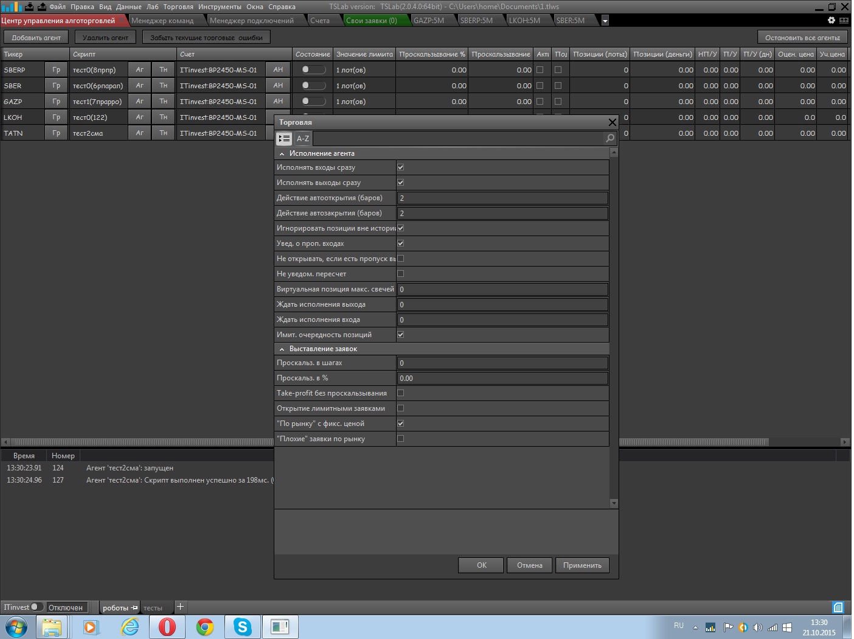Click the Добавить агент button
Viewport: 854px width, 639px height.
(x=36, y=37)
